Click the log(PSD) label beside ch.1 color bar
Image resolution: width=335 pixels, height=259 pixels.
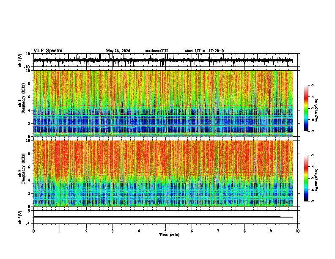tap(316, 110)
